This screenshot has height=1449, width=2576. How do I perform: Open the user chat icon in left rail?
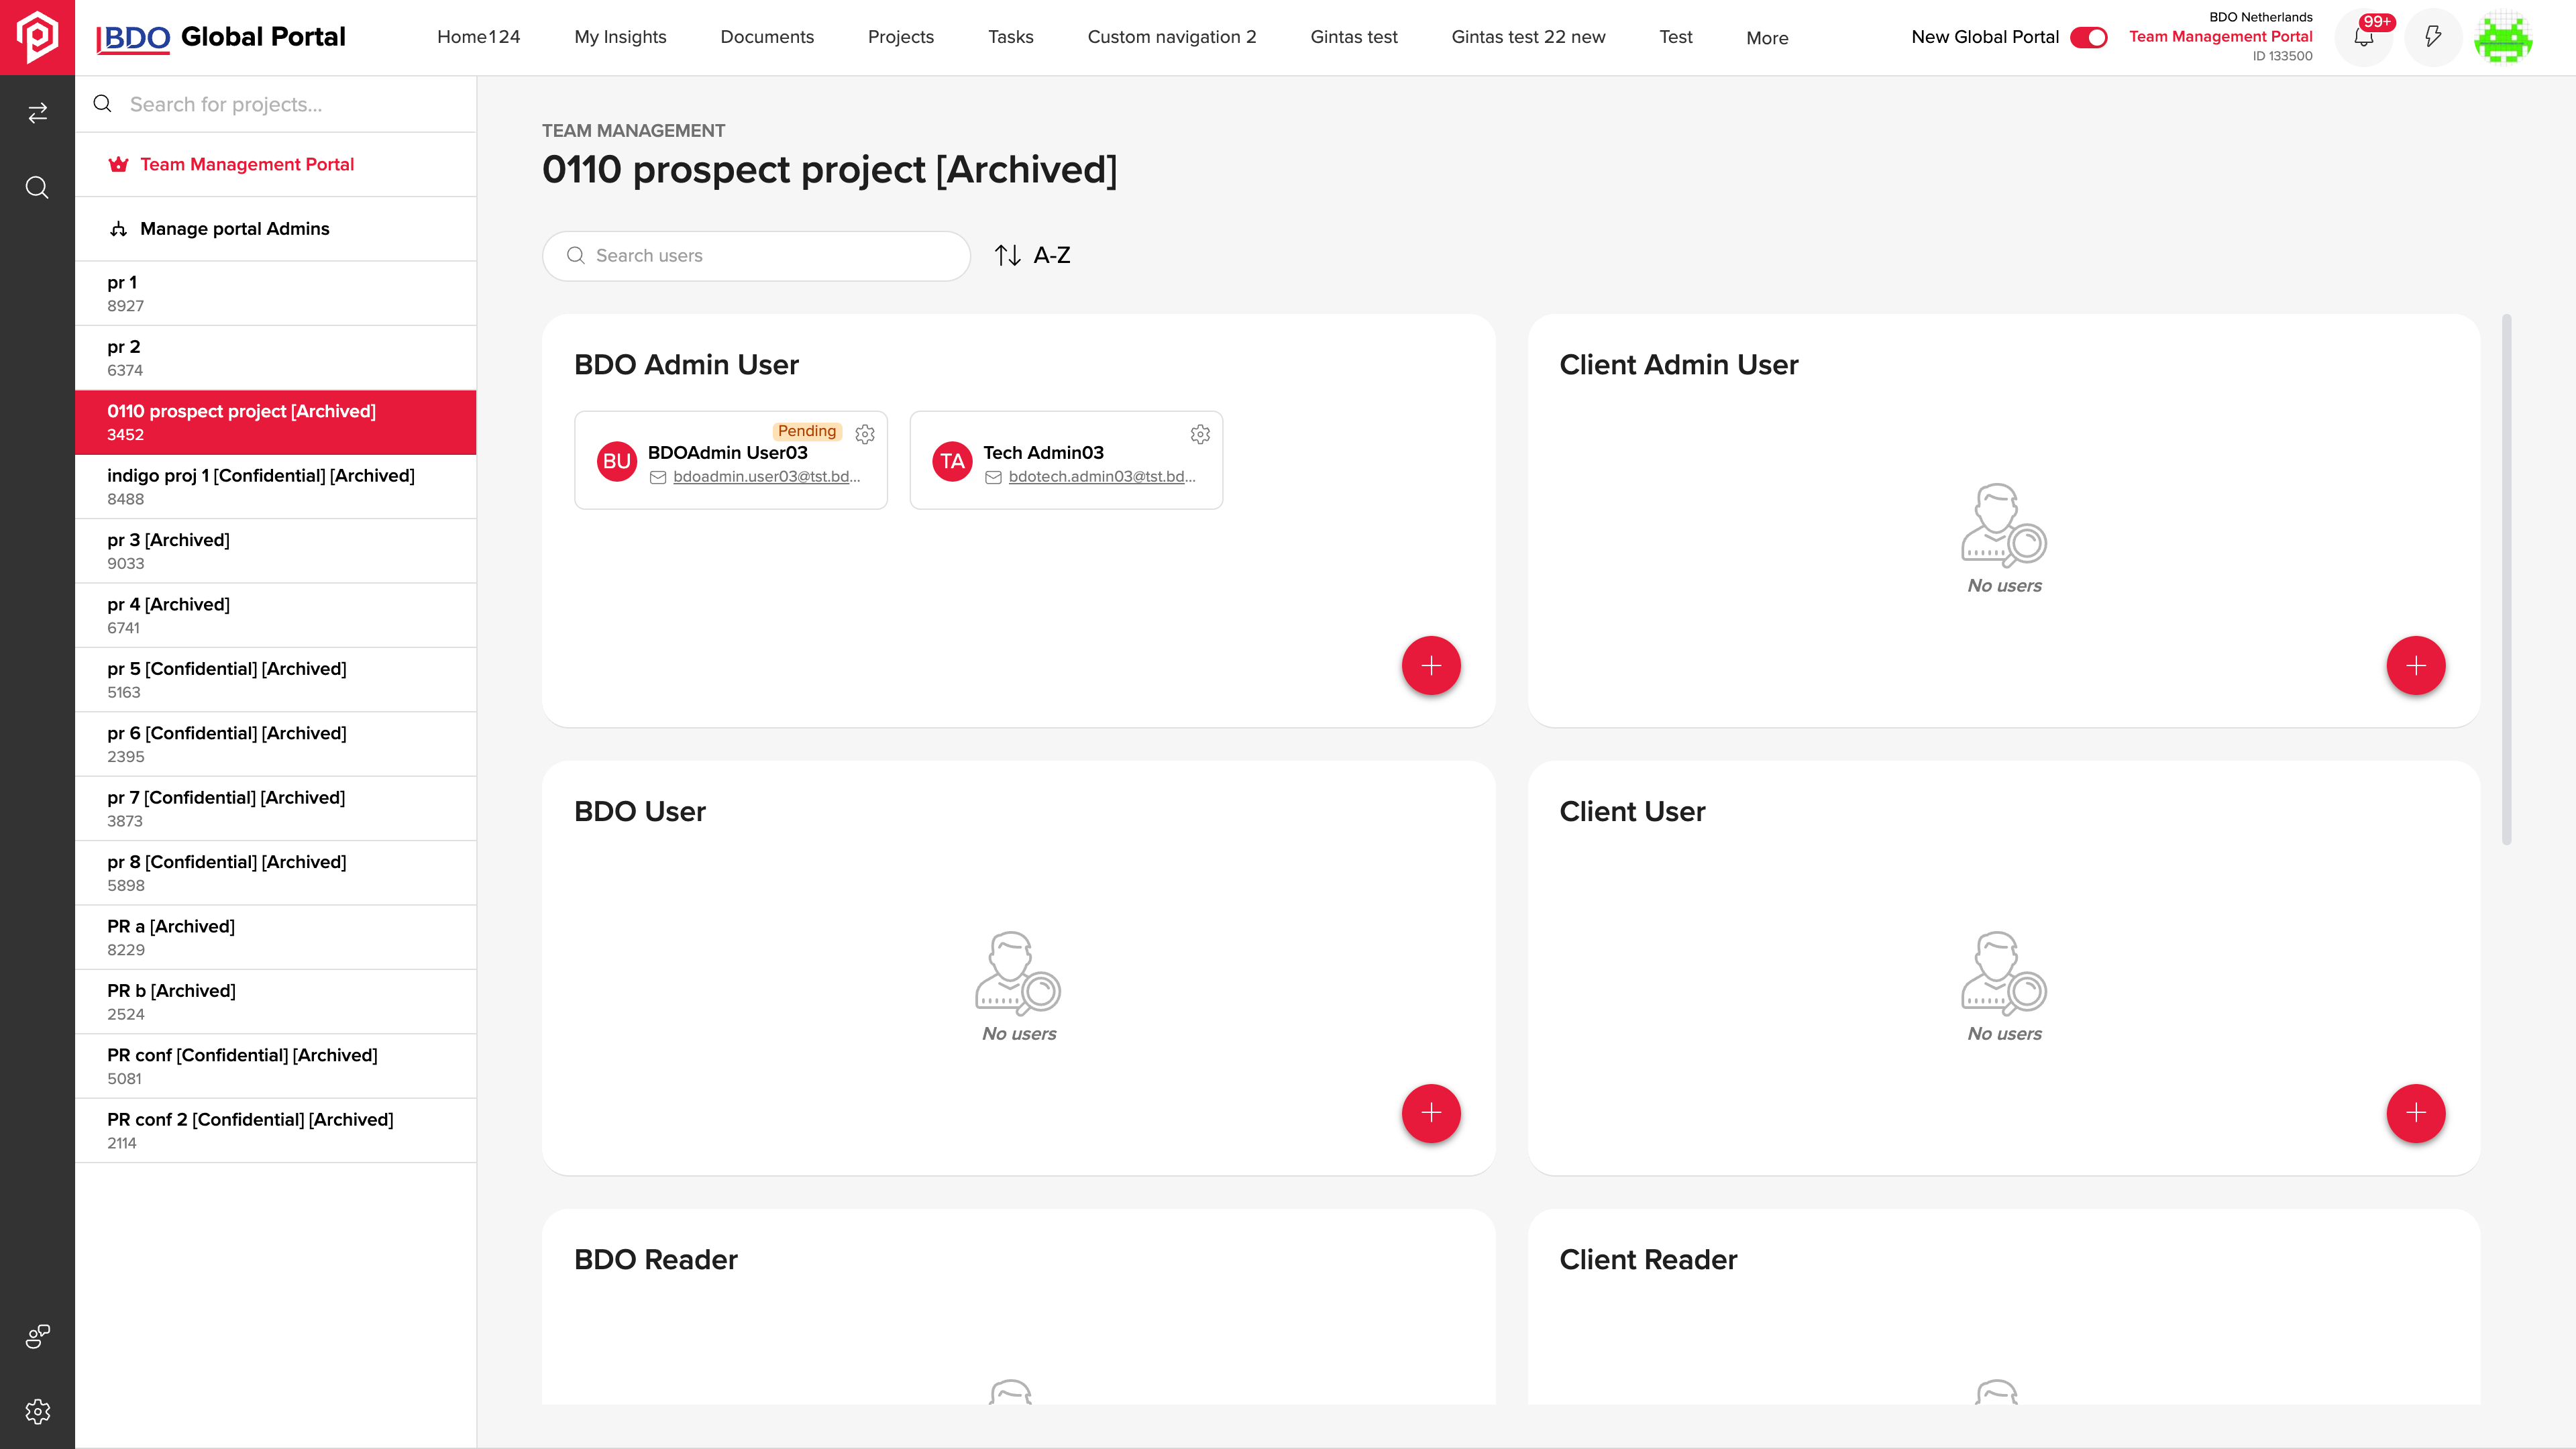click(37, 1336)
